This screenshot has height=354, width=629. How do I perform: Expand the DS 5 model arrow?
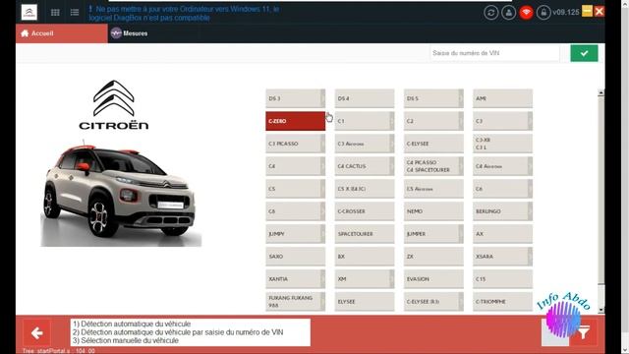click(x=461, y=98)
